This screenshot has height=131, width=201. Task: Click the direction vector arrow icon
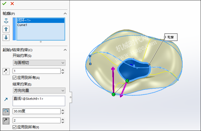6,99
